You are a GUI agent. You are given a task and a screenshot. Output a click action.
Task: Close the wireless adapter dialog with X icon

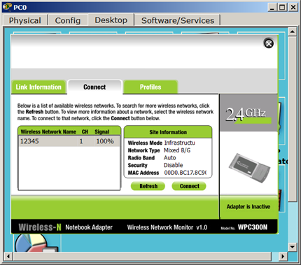coord(269,43)
